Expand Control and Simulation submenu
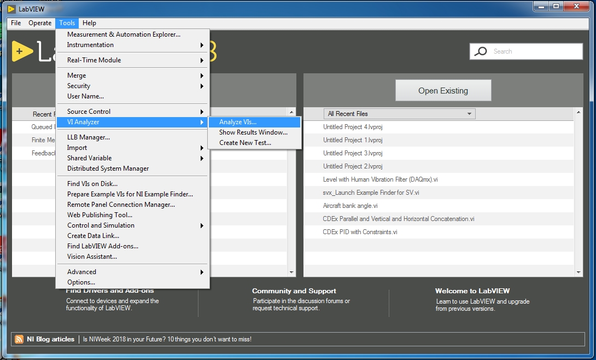 point(132,225)
